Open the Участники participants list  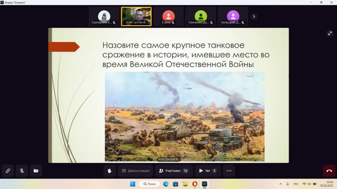173,171
